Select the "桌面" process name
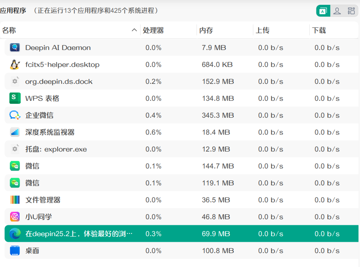This screenshot has width=360, height=267. 32,251
